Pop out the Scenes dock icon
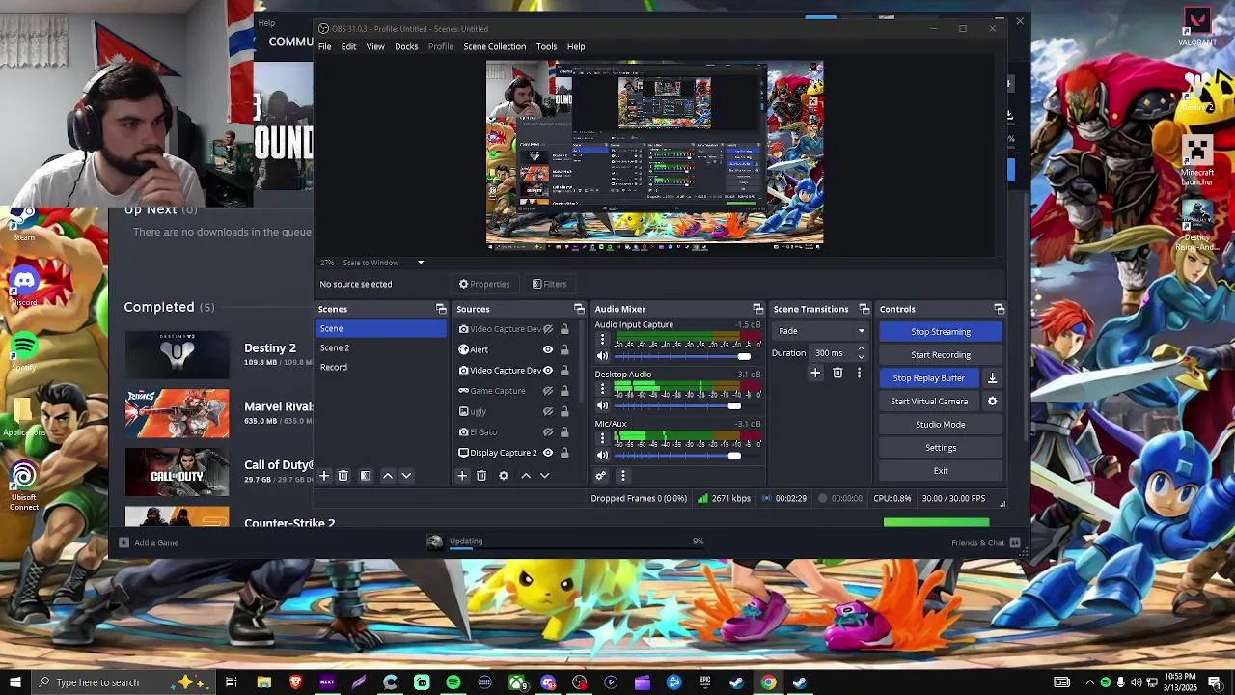Screen dimensions: 1235x695 (441, 309)
